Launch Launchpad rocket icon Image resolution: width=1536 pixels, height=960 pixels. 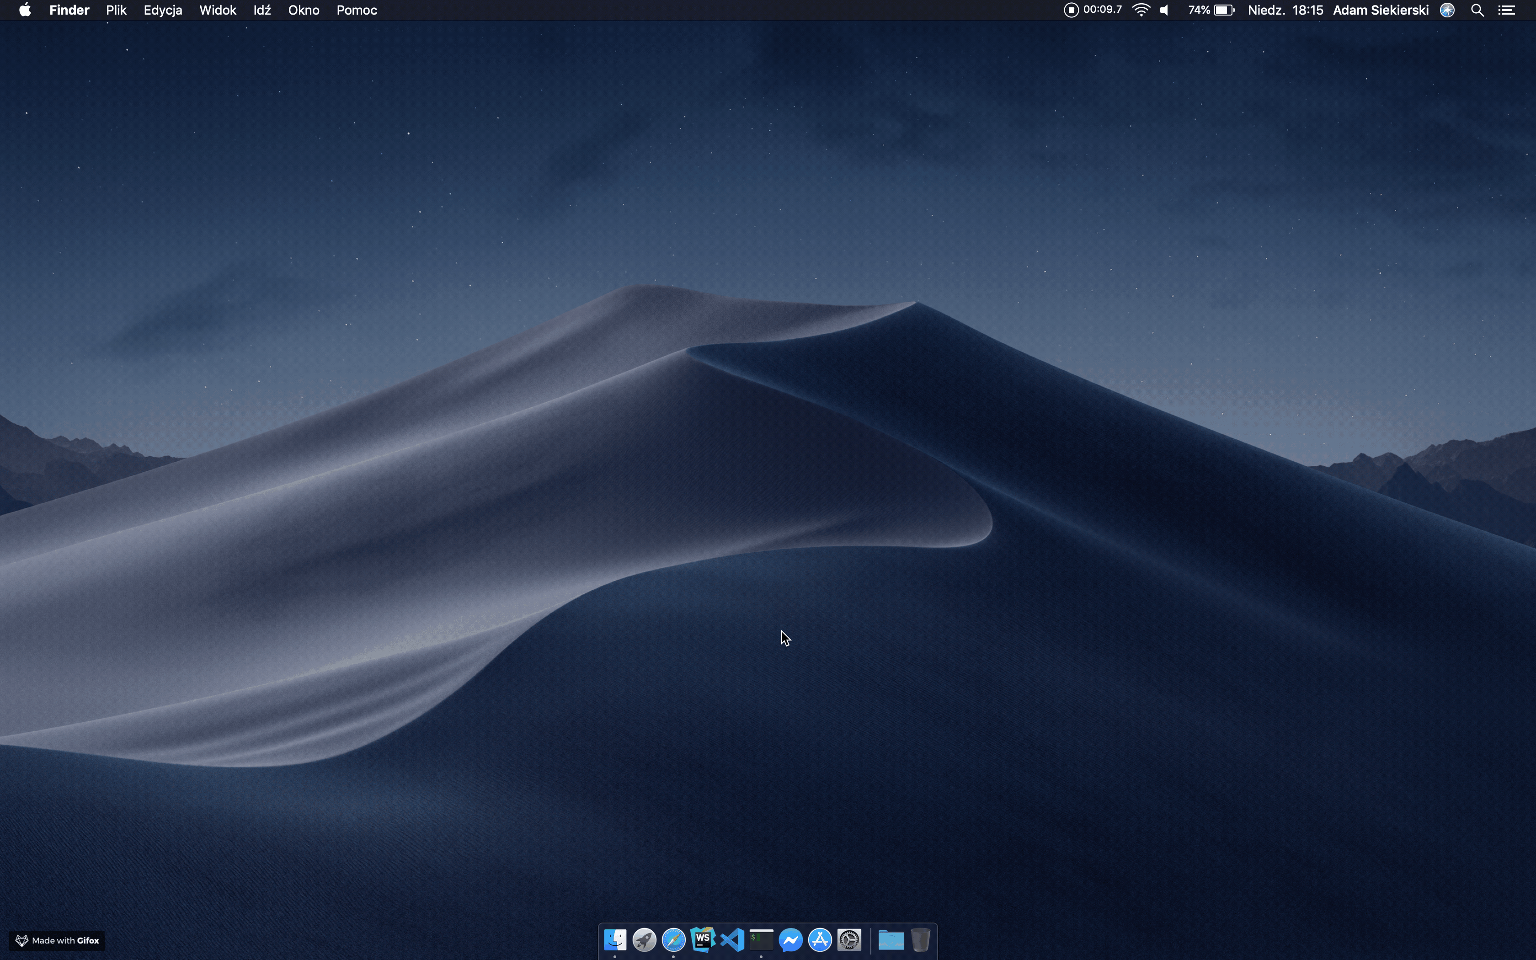(x=644, y=940)
